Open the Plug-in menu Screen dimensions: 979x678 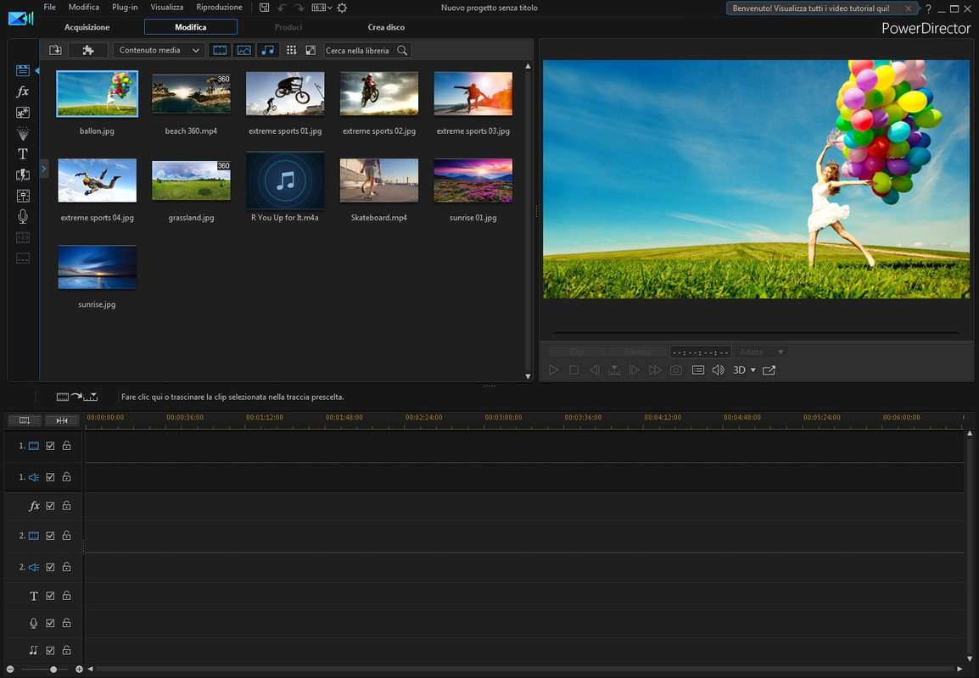point(125,8)
